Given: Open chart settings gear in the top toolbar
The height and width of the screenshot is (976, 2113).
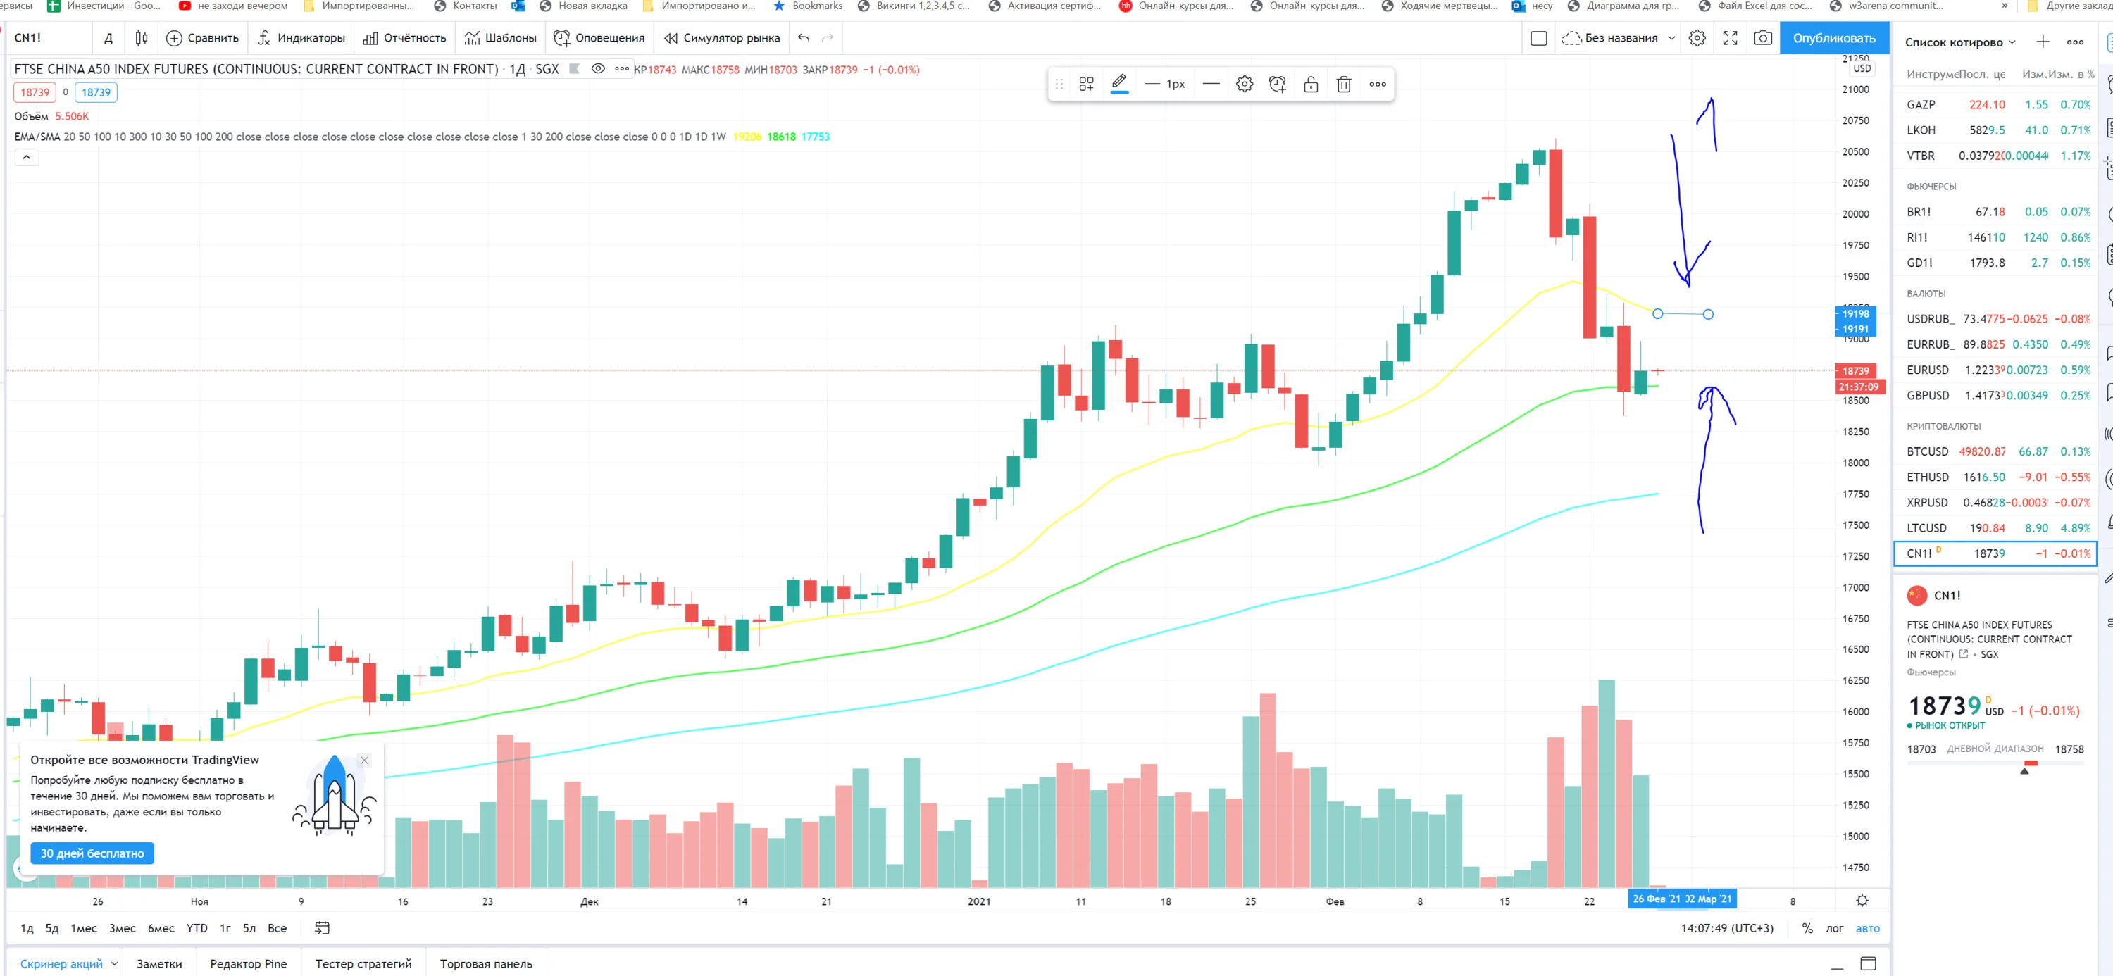Looking at the screenshot, I should (1697, 38).
